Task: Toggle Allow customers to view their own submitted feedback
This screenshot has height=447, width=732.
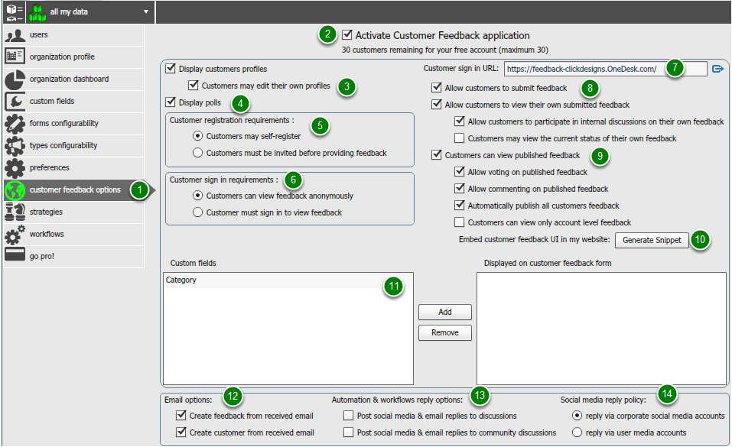Action: 437,104
